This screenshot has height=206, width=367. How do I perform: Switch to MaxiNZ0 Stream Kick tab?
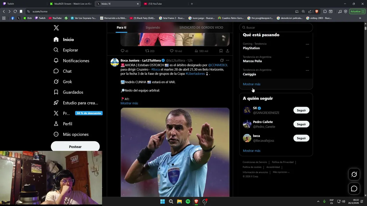point(71,4)
